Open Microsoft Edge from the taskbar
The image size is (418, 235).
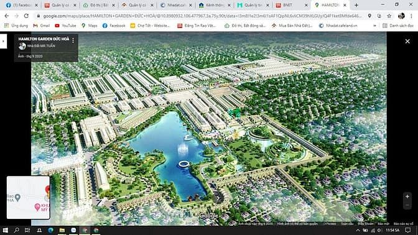50,230
